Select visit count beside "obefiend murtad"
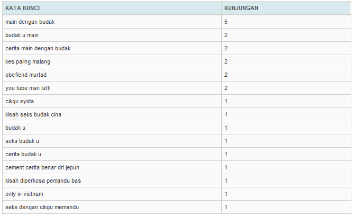 coord(226,75)
